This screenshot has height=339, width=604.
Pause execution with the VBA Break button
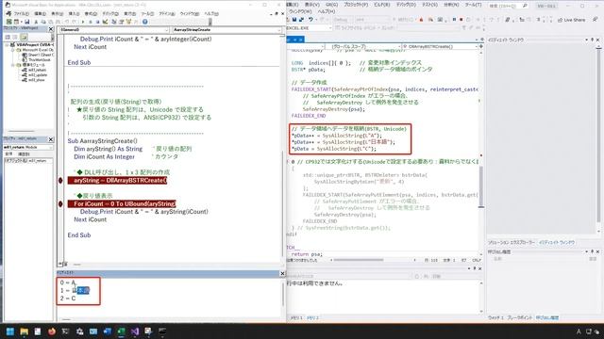coord(91,22)
